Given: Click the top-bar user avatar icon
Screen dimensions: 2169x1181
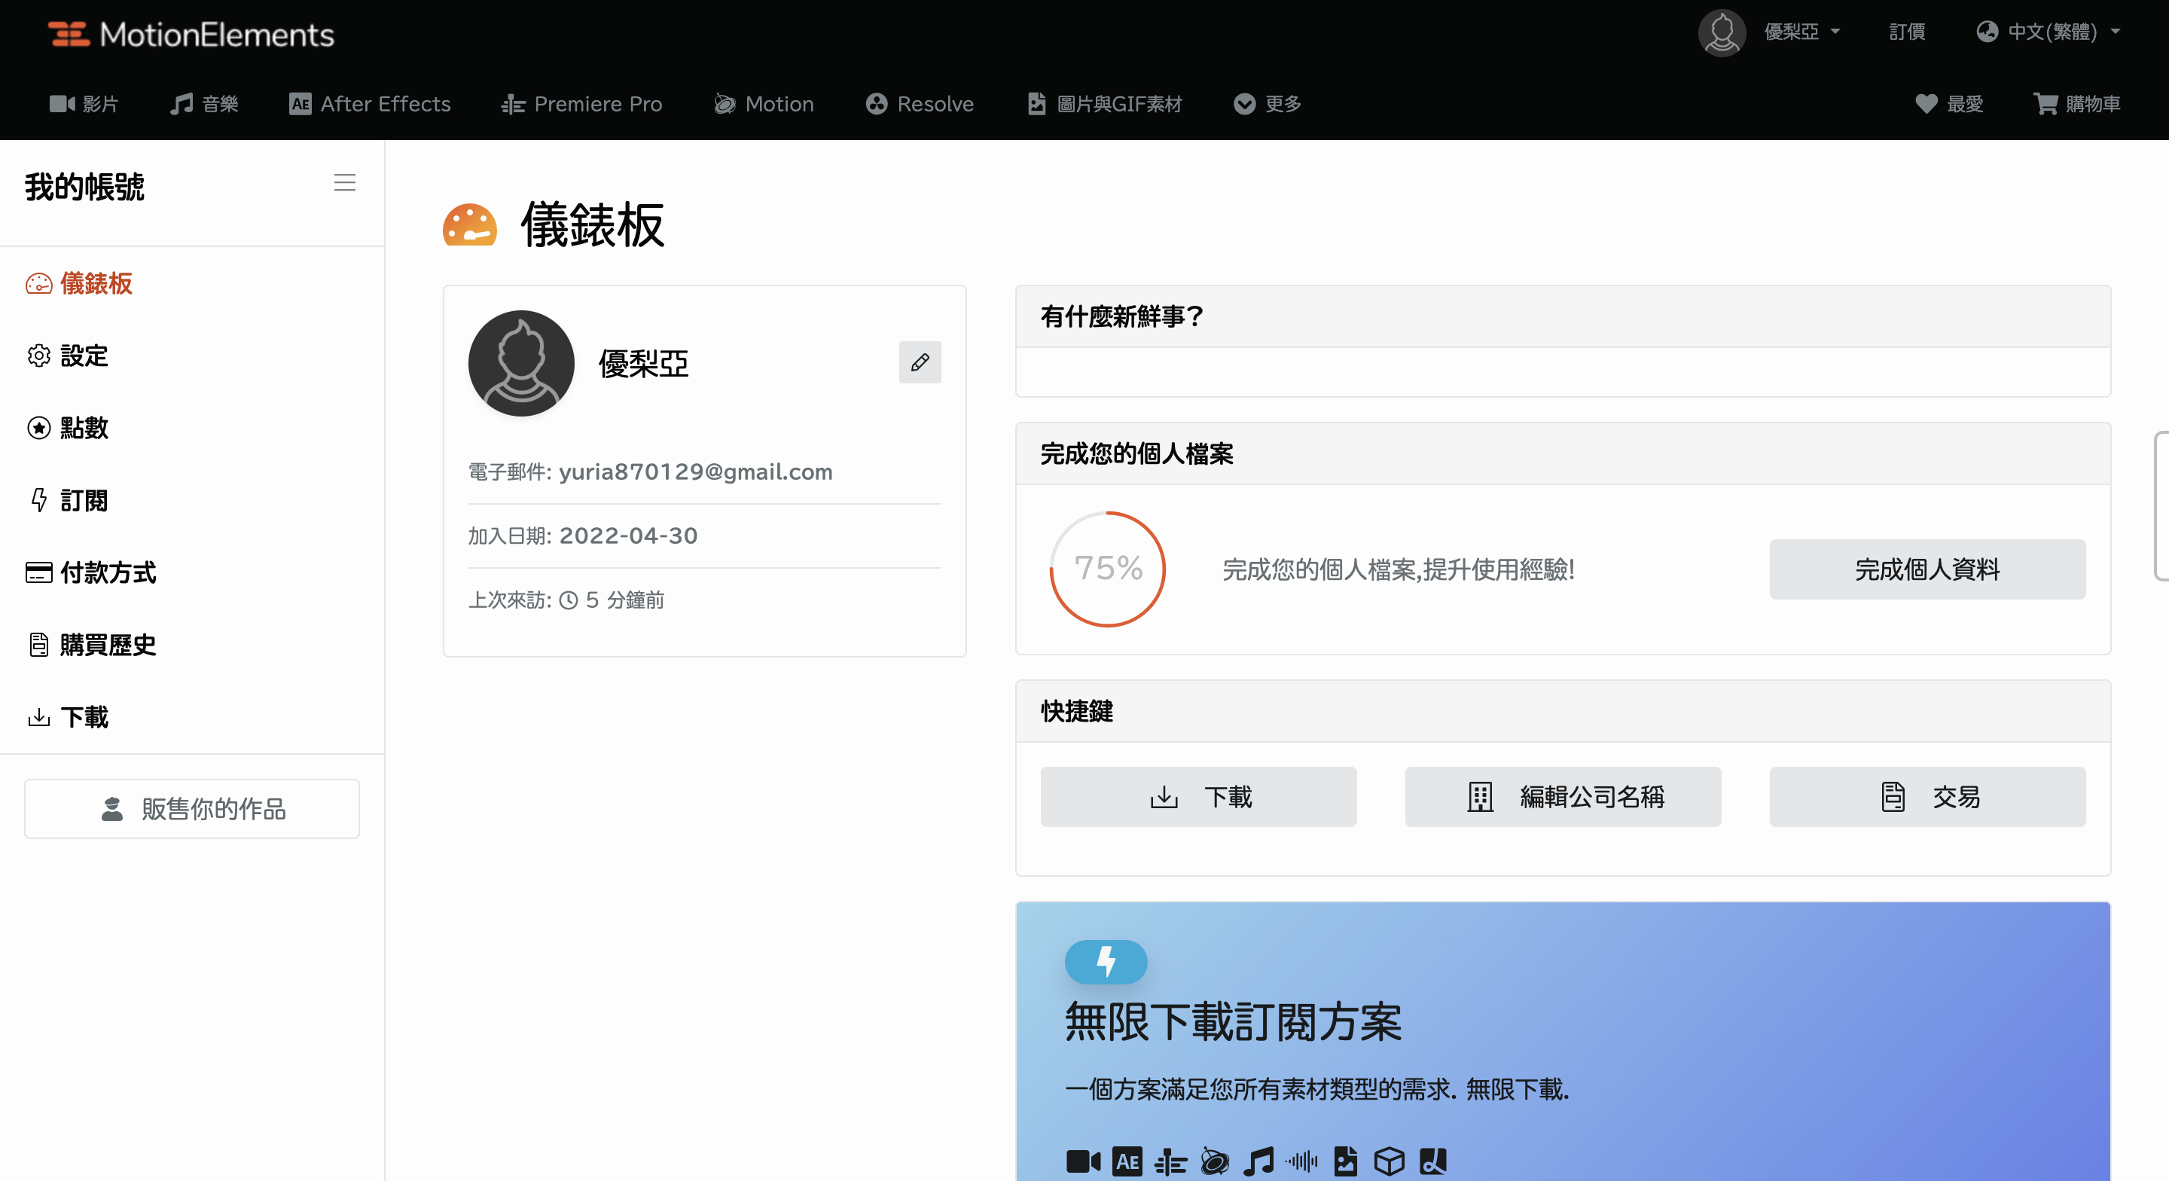Looking at the screenshot, I should click(x=1721, y=33).
